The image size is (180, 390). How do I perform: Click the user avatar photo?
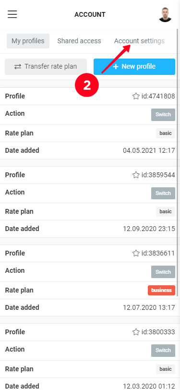click(x=165, y=14)
